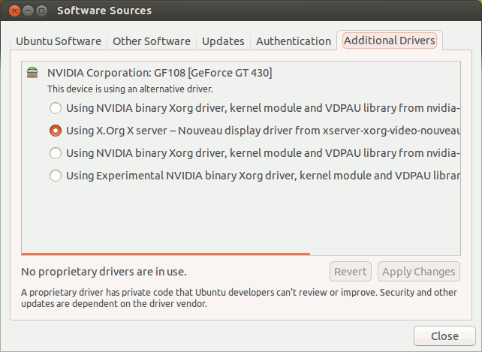
Task: Click the Apply Changes button
Action: tap(418, 272)
